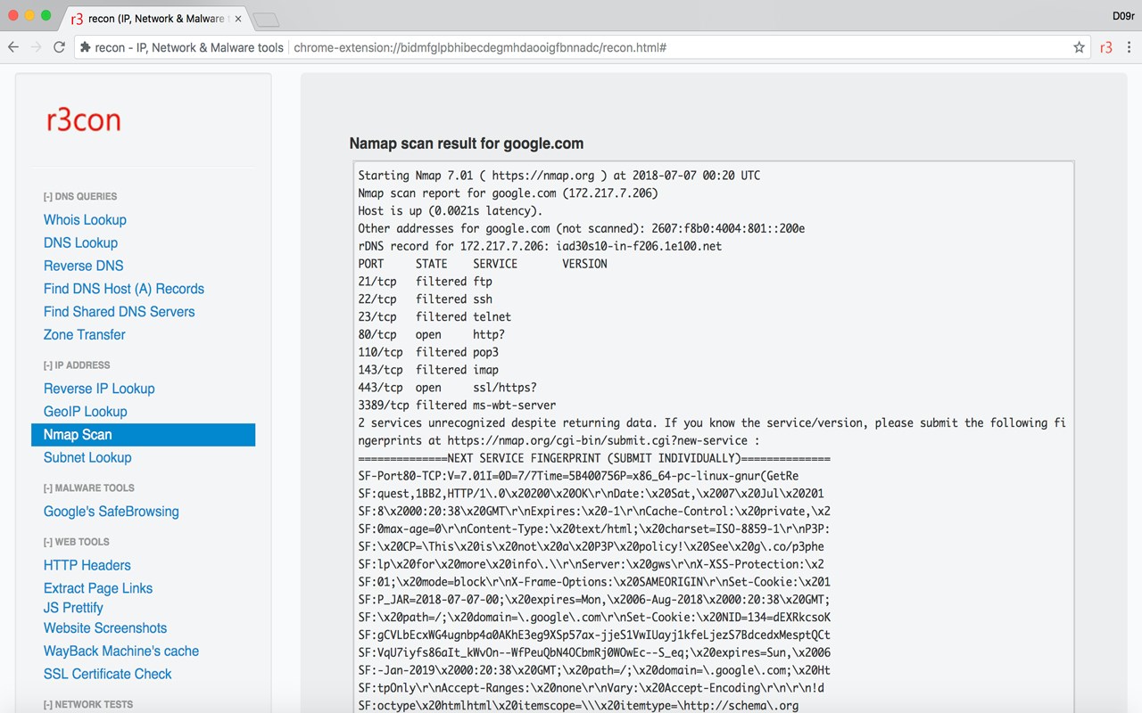
Task: Open a new browser tab
Action: pos(265,20)
